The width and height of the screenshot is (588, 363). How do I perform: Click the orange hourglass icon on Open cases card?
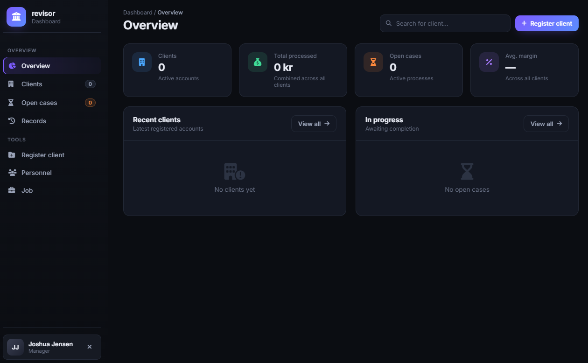click(x=373, y=62)
